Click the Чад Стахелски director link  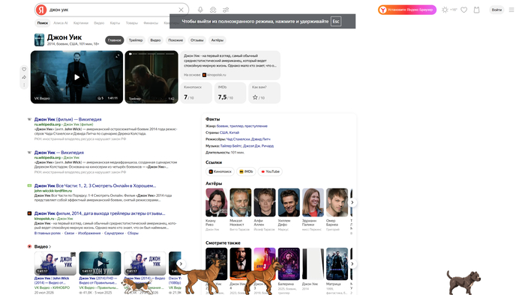[x=238, y=139]
